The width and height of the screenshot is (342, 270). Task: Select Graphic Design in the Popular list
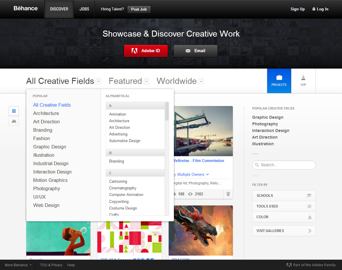click(50, 147)
